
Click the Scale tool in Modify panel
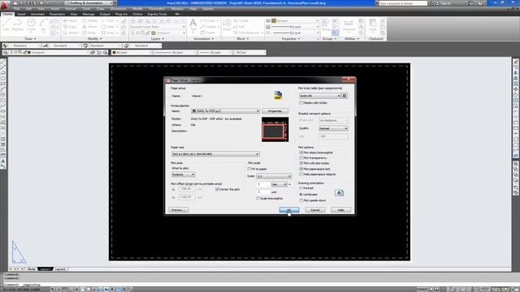(89, 32)
